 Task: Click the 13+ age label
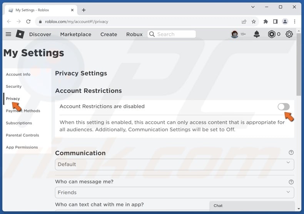click(243, 34)
